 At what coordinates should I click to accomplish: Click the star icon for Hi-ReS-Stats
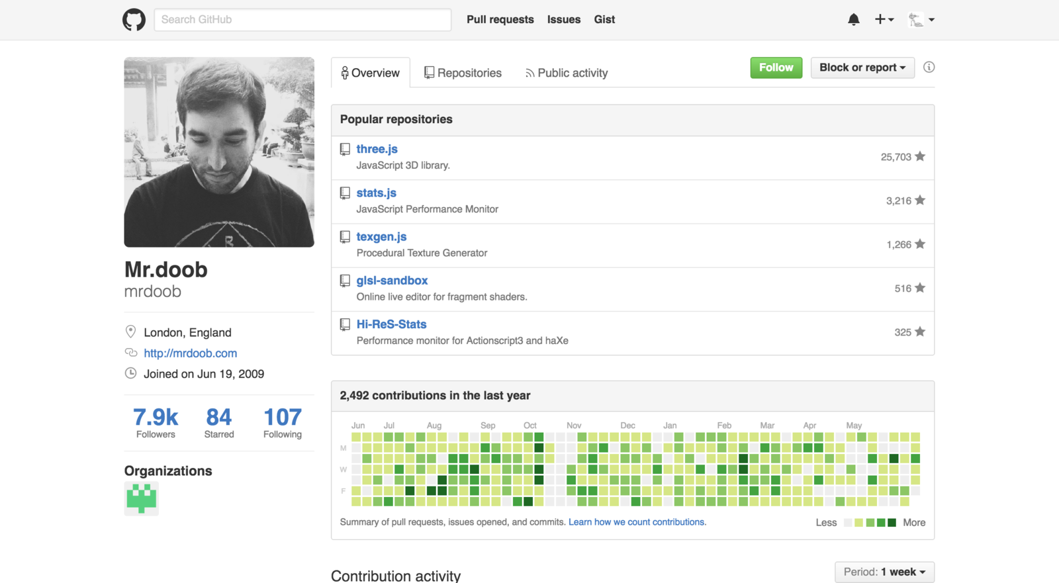click(920, 332)
